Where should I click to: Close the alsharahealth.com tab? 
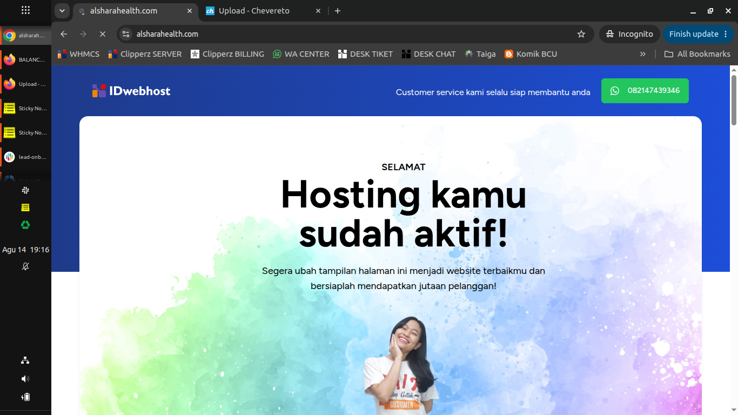189,11
